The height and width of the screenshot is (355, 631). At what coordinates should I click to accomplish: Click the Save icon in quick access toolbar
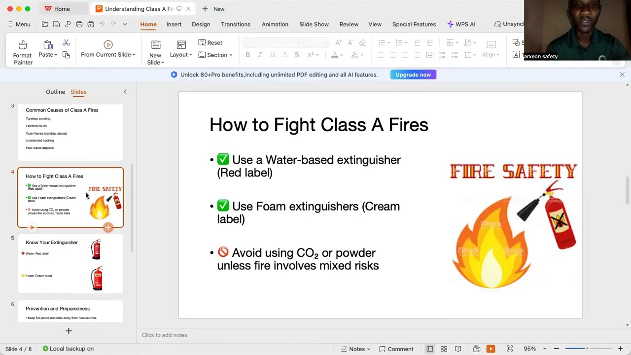[56, 24]
